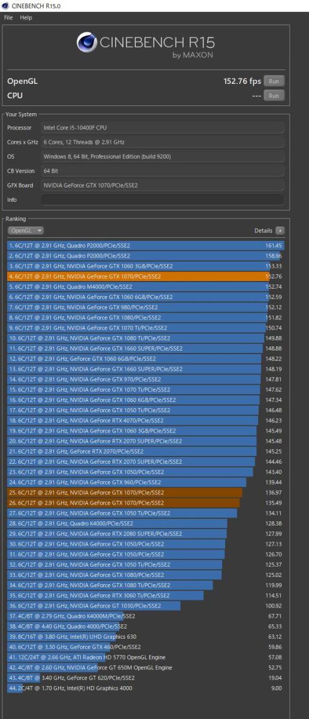This screenshot has height=719, width=309.
Task: Select ranking row 9 GTX 1070 Ti
Action: [x=146, y=328]
